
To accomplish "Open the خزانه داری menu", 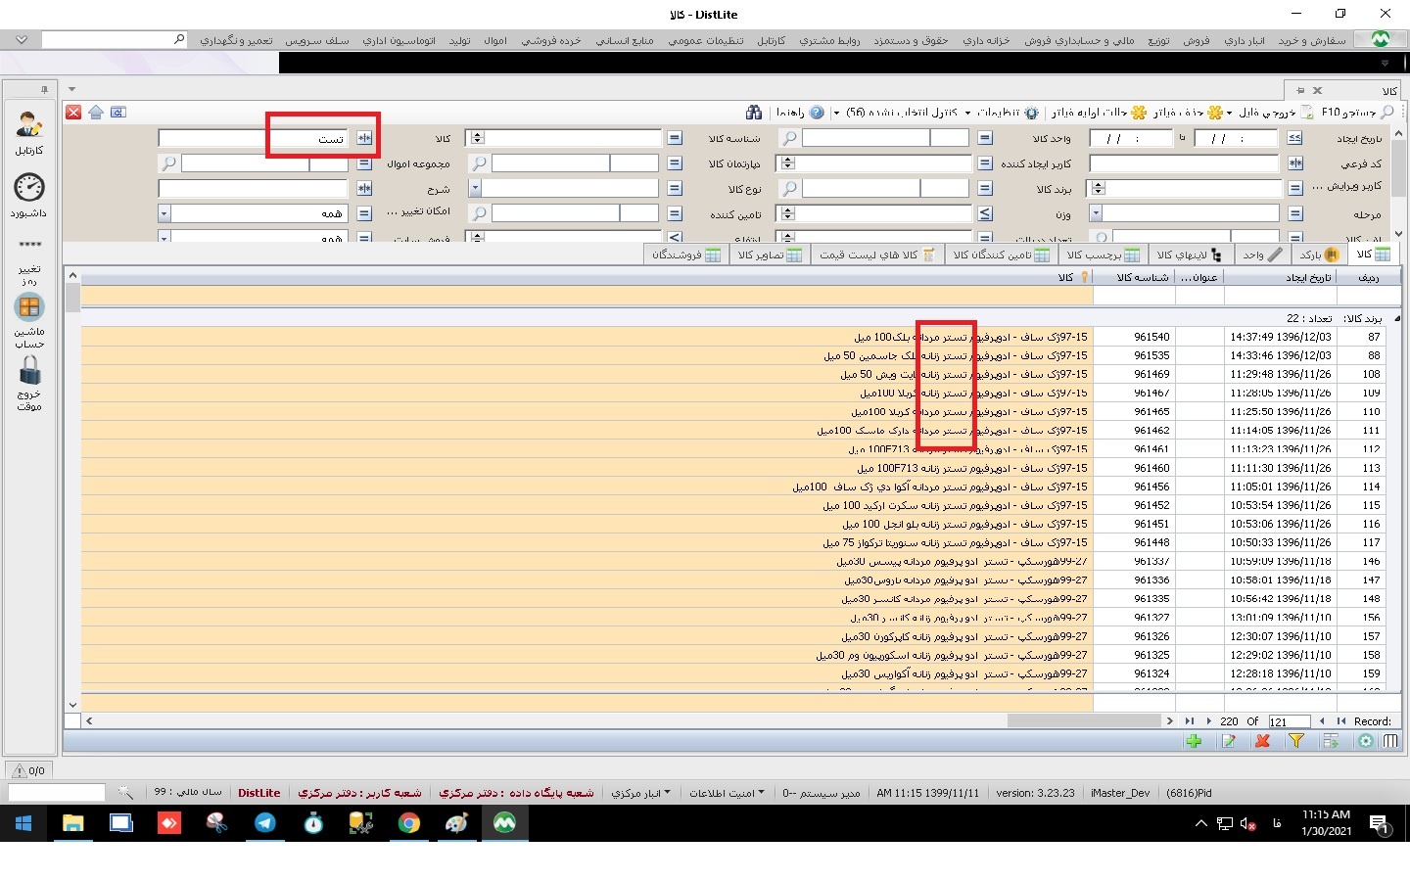I will pos(985,40).
